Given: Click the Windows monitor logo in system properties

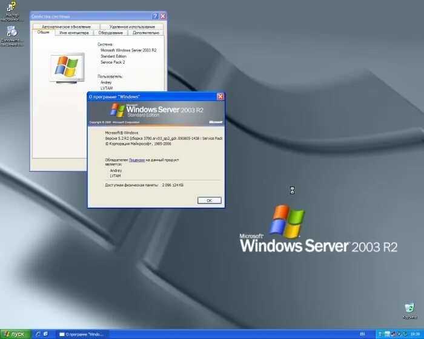Looking at the screenshot, I should (x=67, y=68).
